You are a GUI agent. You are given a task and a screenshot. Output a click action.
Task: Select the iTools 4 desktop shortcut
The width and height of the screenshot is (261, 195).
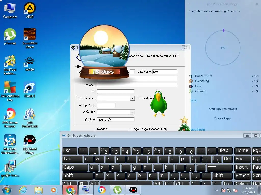click(30, 89)
